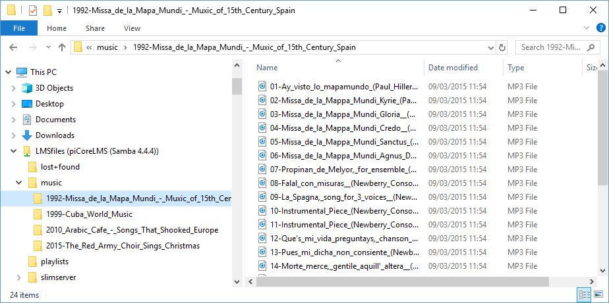Image resolution: width=609 pixels, height=303 pixels.
Task: Click the music breadcrumb in address bar
Action: click(x=107, y=47)
